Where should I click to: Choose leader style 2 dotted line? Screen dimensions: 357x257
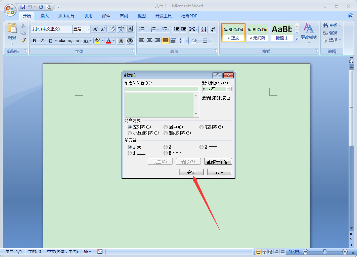pyautogui.click(x=165, y=147)
